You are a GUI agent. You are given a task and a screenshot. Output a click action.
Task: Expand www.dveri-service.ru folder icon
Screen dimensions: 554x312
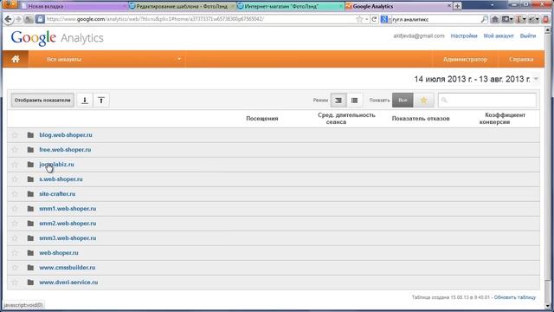30,283
